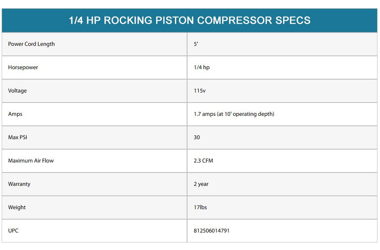Click the 1.7 amps operating depth text
The width and height of the screenshot is (380, 250).
click(234, 114)
